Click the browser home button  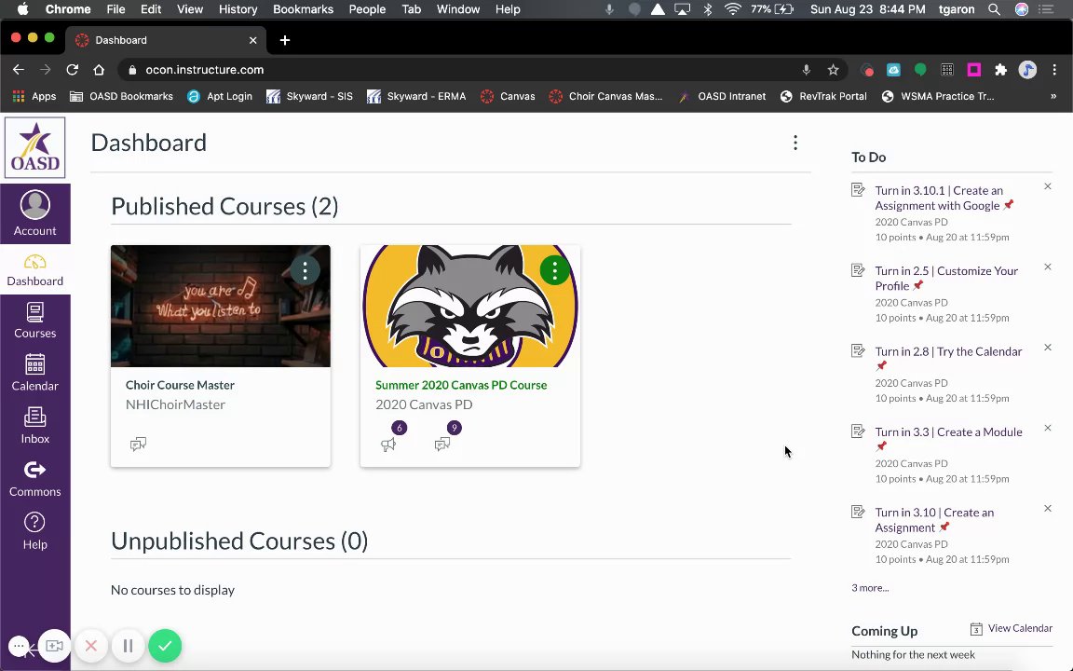99,70
